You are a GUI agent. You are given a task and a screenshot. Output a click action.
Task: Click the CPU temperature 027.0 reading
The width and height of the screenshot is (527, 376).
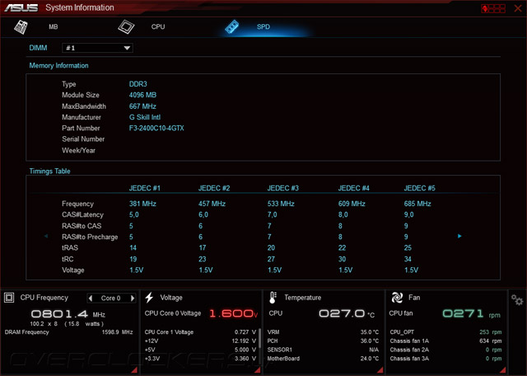(x=347, y=313)
